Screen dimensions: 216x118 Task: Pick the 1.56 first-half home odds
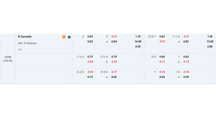[210, 37]
